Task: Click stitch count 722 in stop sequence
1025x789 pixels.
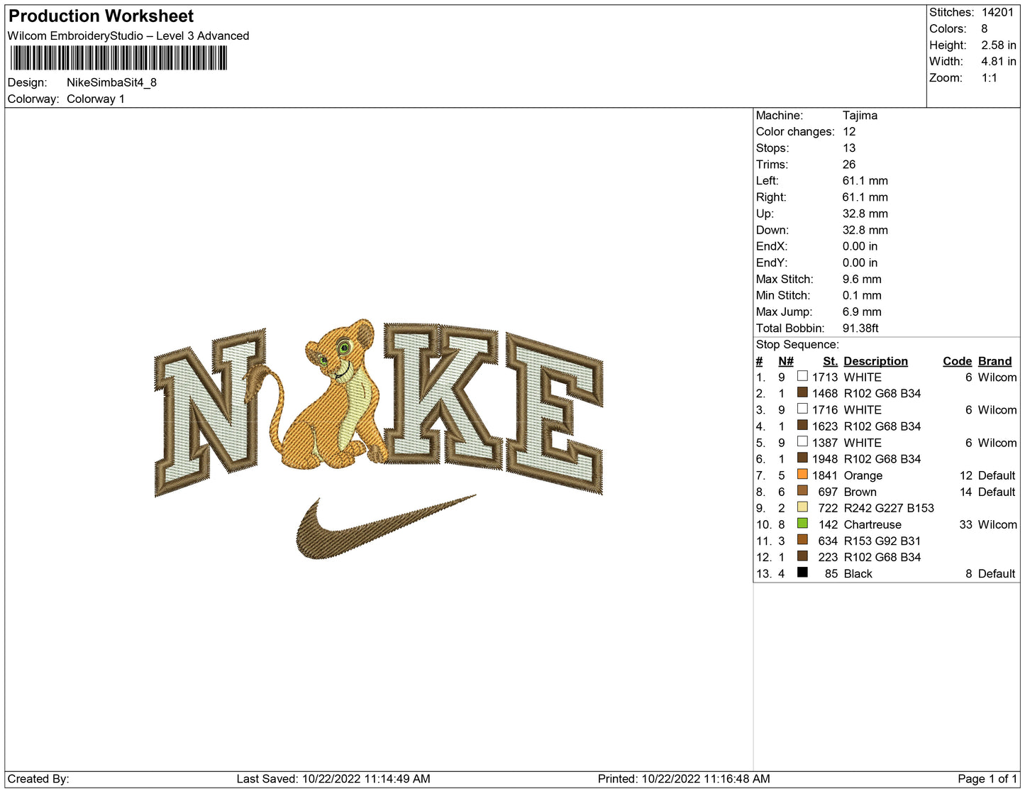Action: tap(828, 508)
